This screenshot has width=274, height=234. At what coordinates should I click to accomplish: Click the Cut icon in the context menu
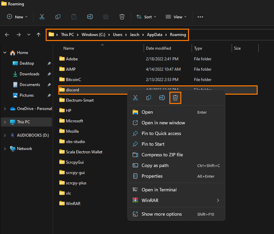[x=135, y=98]
